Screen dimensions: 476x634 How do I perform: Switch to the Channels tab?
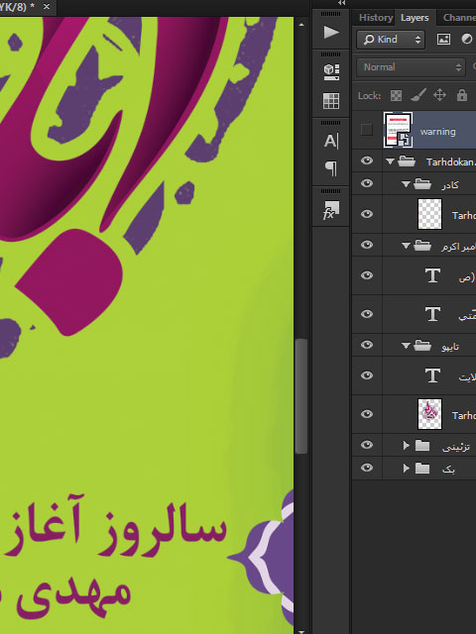click(459, 18)
